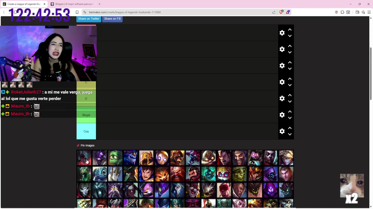
Task: Select the Jhin champion portrait
Action: coord(84,190)
